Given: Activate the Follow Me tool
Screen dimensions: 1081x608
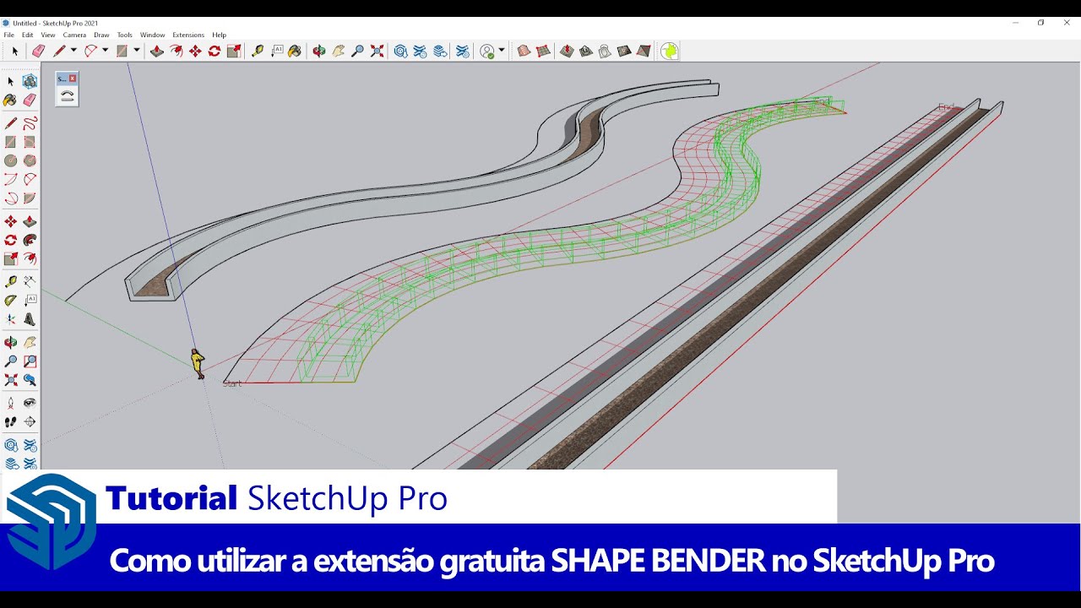Looking at the screenshot, I should tap(30, 241).
